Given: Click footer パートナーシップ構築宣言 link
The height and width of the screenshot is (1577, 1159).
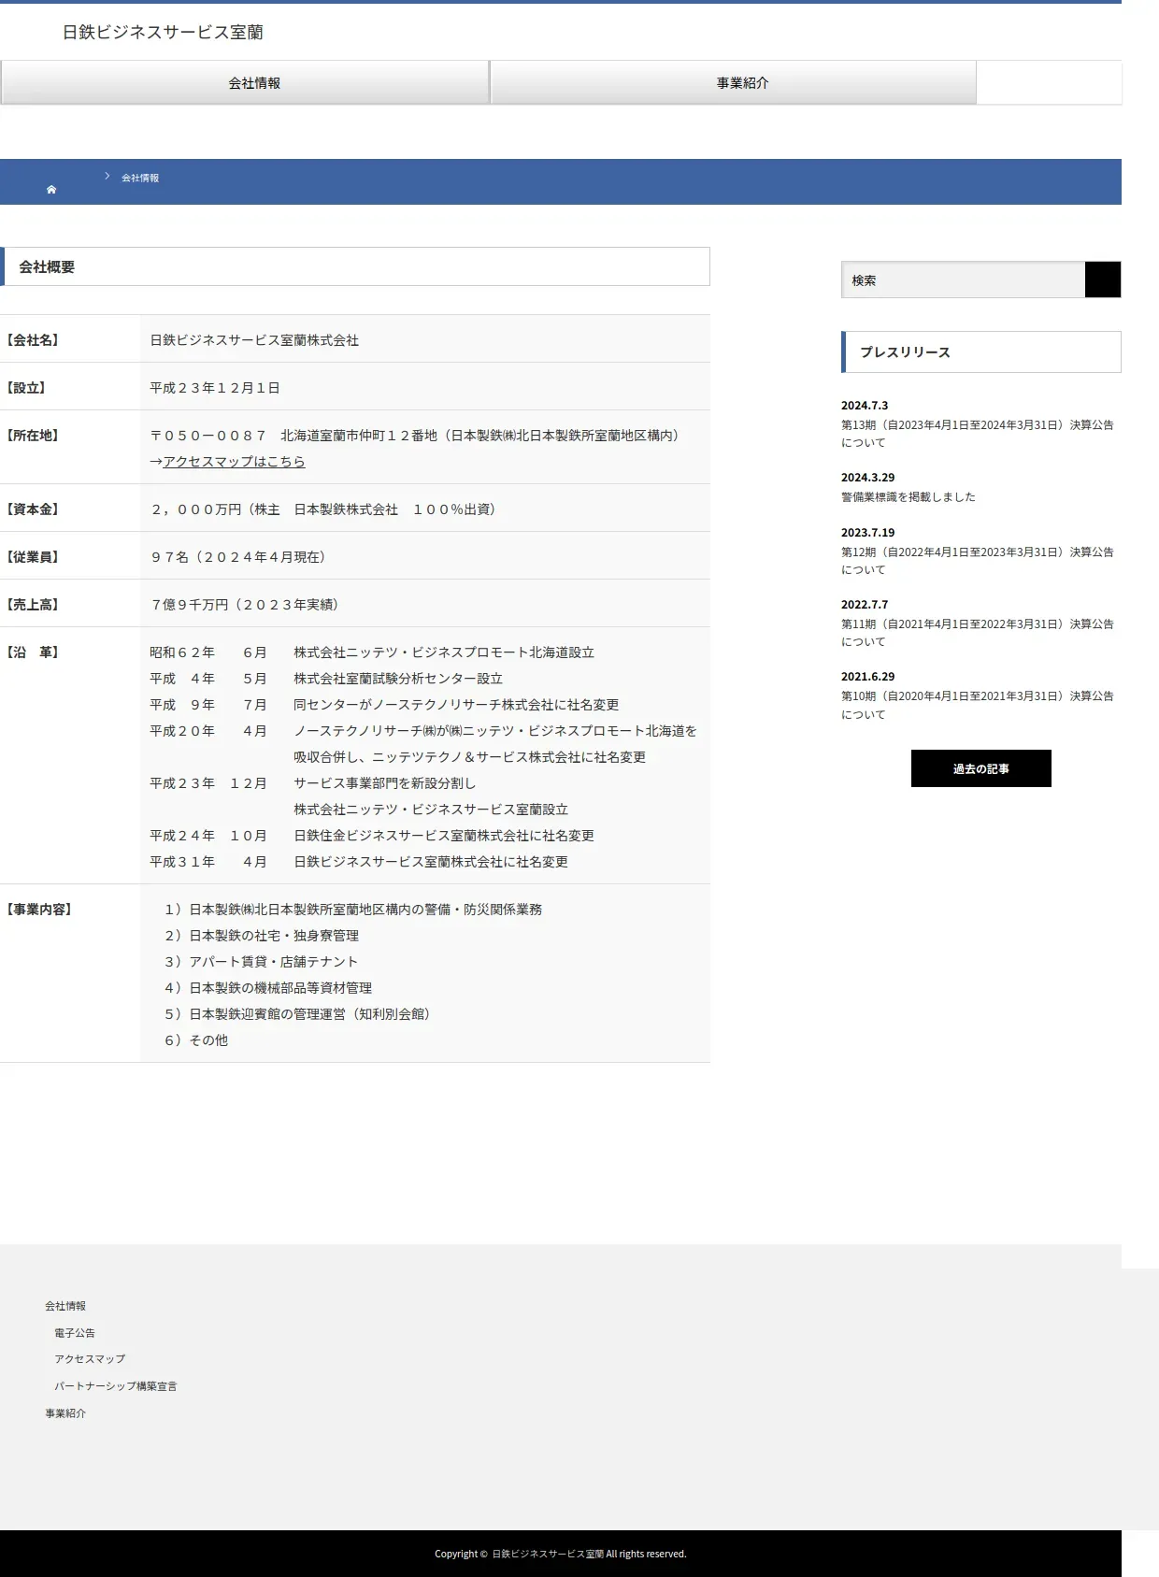Looking at the screenshot, I should click(116, 1386).
